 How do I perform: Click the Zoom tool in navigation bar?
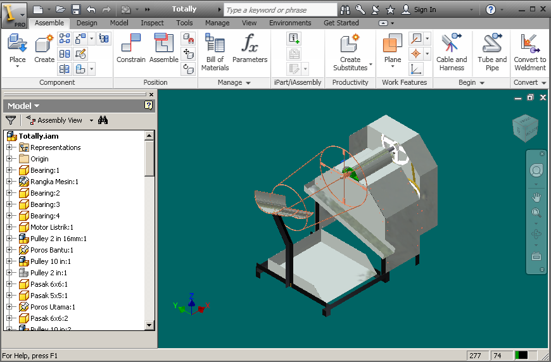point(536,213)
